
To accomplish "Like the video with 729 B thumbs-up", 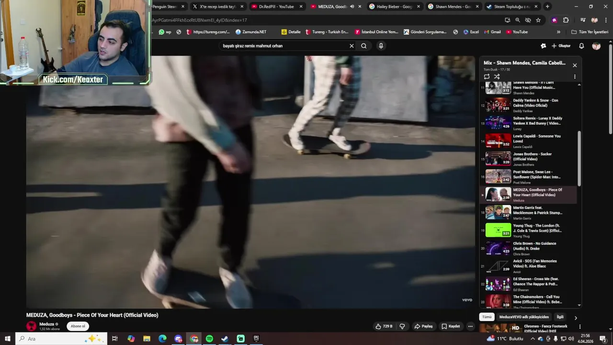I will 384,326.
